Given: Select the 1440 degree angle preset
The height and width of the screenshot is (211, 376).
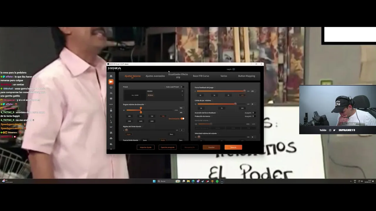Looking at the screenshot, I should (141, 121).
